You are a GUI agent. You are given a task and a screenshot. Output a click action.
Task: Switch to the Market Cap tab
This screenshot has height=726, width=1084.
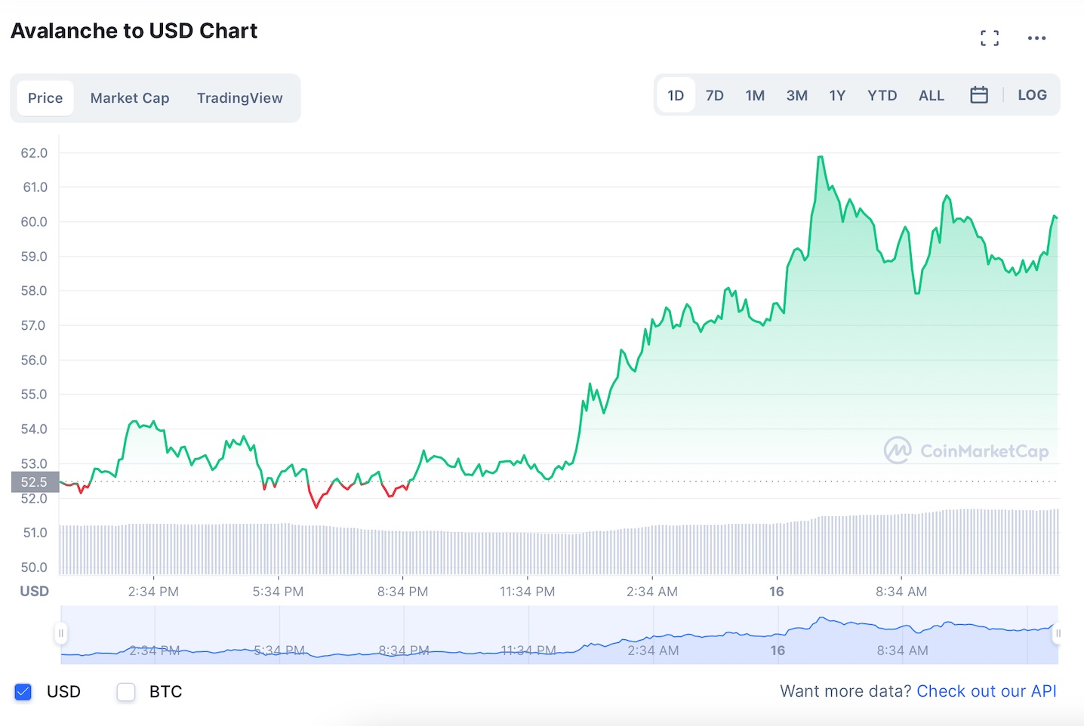click(130, 98)
